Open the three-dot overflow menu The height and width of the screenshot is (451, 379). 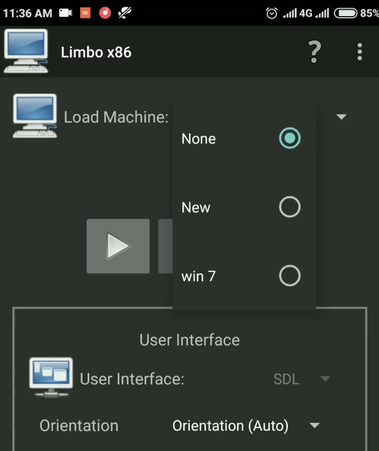click(x=359, y=52)
